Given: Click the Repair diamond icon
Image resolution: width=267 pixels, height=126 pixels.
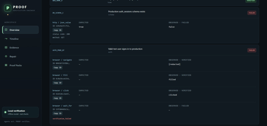Looking at the screenshot, I should [x=6, y=56].
